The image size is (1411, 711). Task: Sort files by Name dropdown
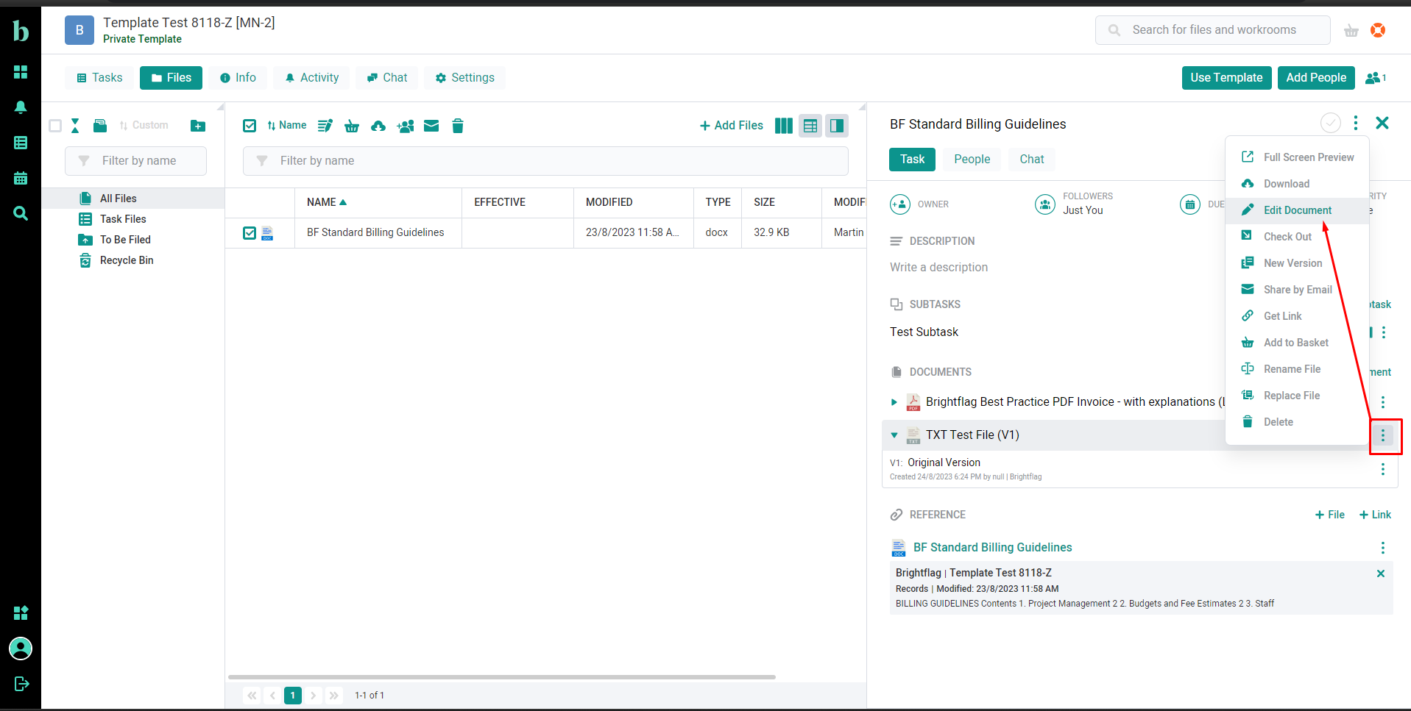(286, 126)
